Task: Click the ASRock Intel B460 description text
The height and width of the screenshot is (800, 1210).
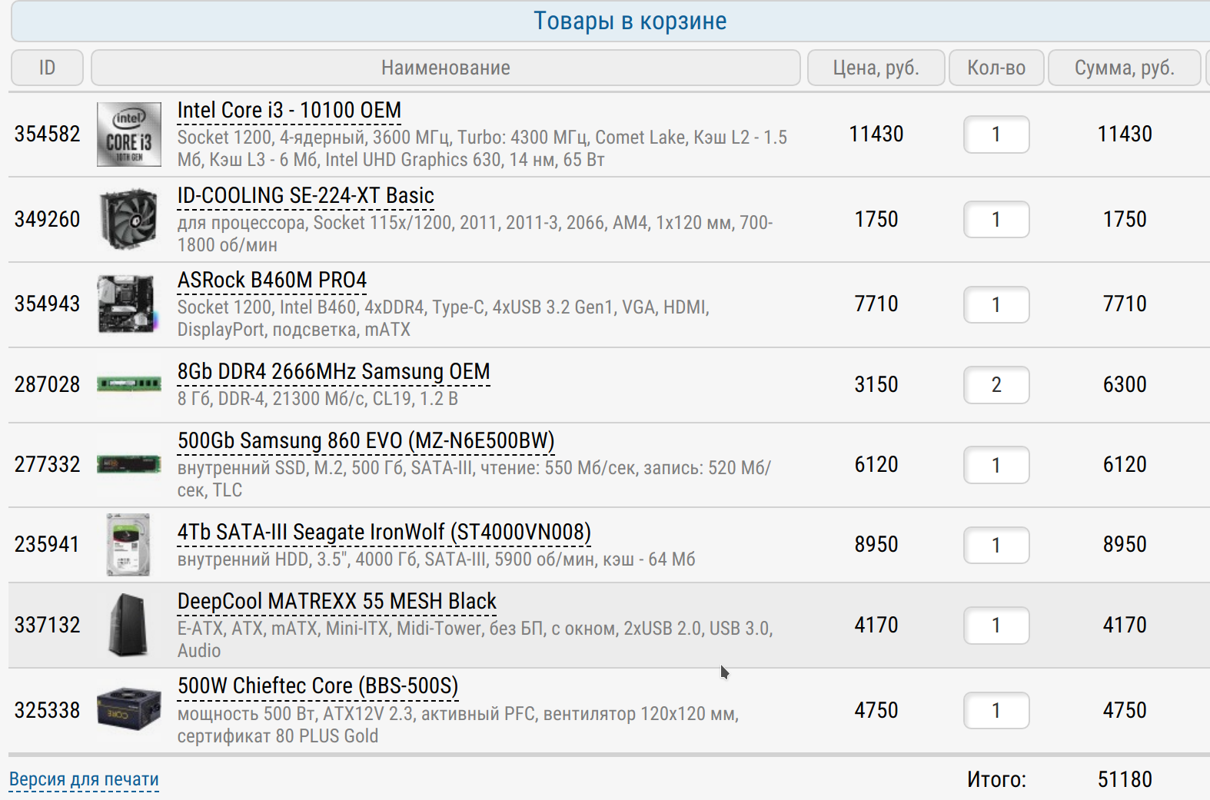Action: point(444,318)
